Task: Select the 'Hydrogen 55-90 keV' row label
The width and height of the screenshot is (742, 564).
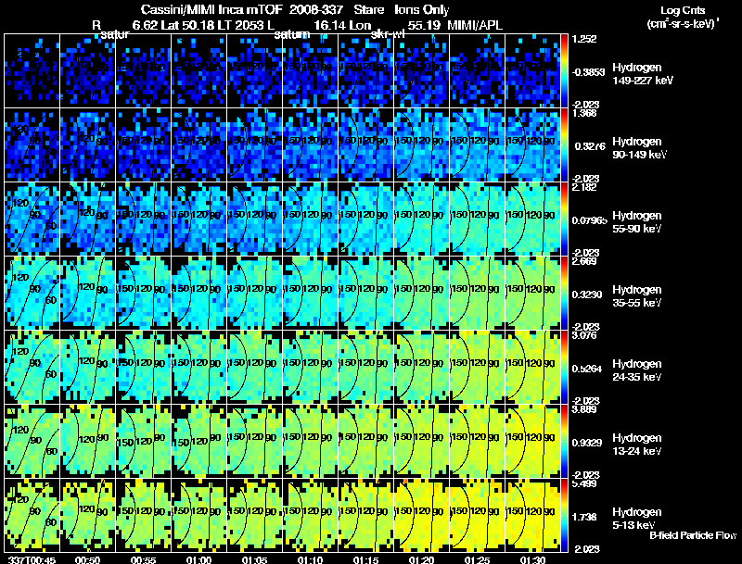Action: [x=637, y=222]
